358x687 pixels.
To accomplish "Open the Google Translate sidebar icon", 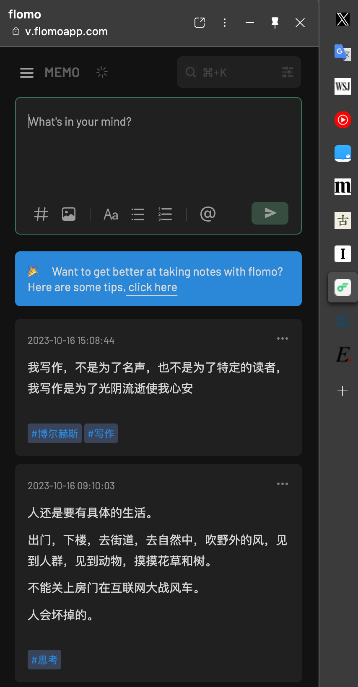I will coord(343,53).
